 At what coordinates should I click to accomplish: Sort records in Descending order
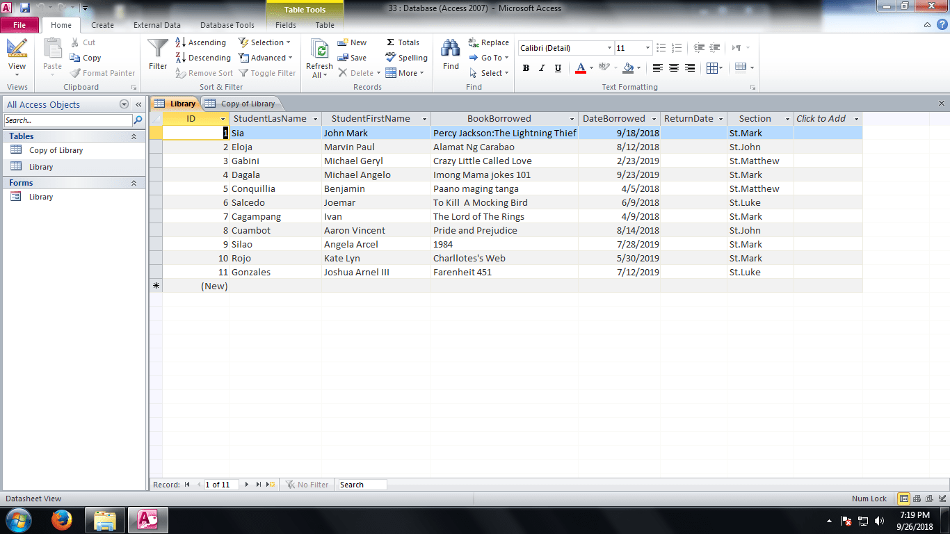pos(202,58)
